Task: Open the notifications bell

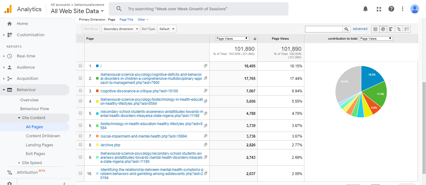Action: [x=365, y=9]
